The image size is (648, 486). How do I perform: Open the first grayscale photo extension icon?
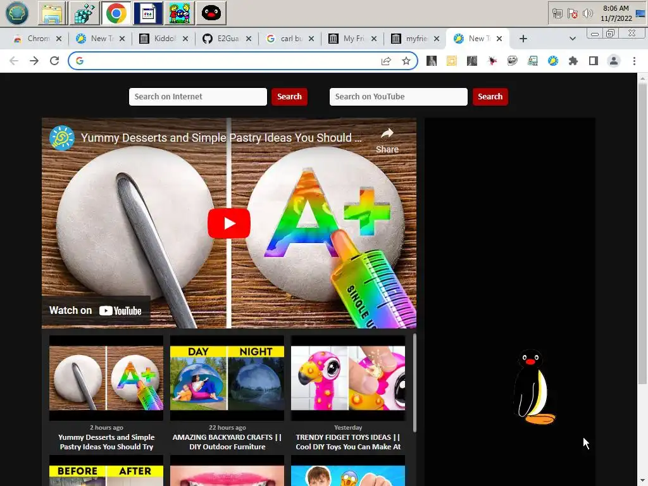click(x=432, y=61)
